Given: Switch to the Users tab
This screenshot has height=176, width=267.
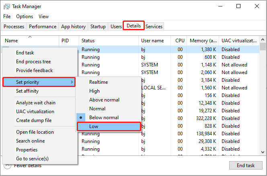Looking at the screenshot, I should pos(116,27).
